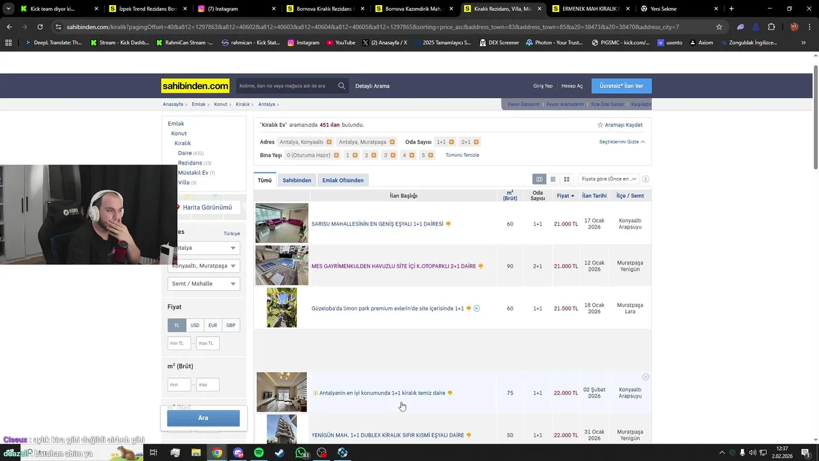Screen dimensions: 819x461
Task: Open Harita Görünümü map view
Action: click(x=207, y=207)
